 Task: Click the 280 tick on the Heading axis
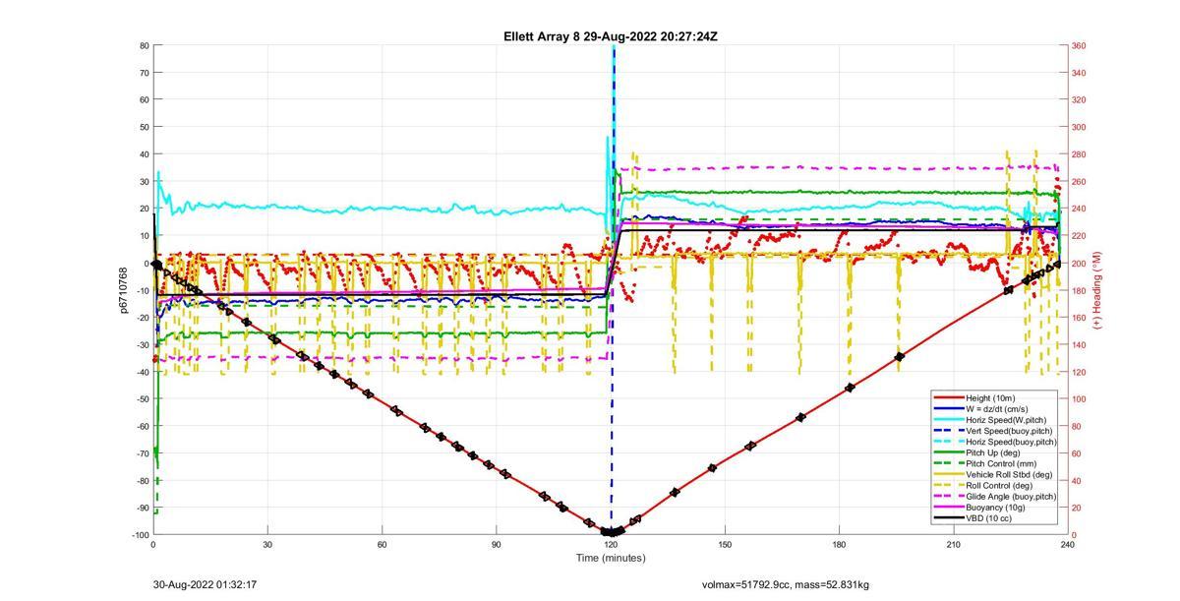coord(1079,154)
